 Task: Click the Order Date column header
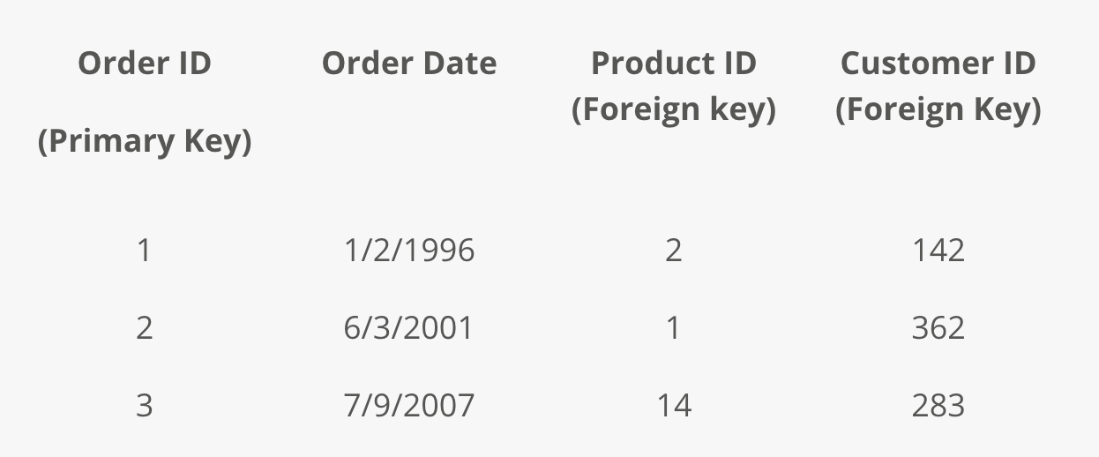(x=409, y=64)
